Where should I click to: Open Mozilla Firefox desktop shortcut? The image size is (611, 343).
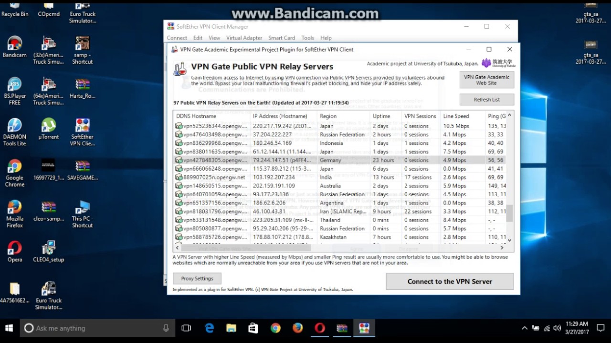click(x=15, y=214)
